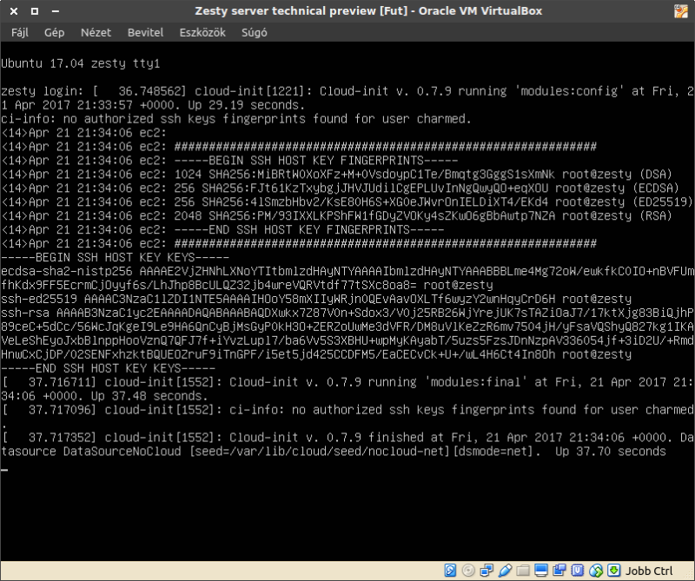The image size is (695, 581).
Task: Open the Súgó menu
Action: [x=254, y=32]
